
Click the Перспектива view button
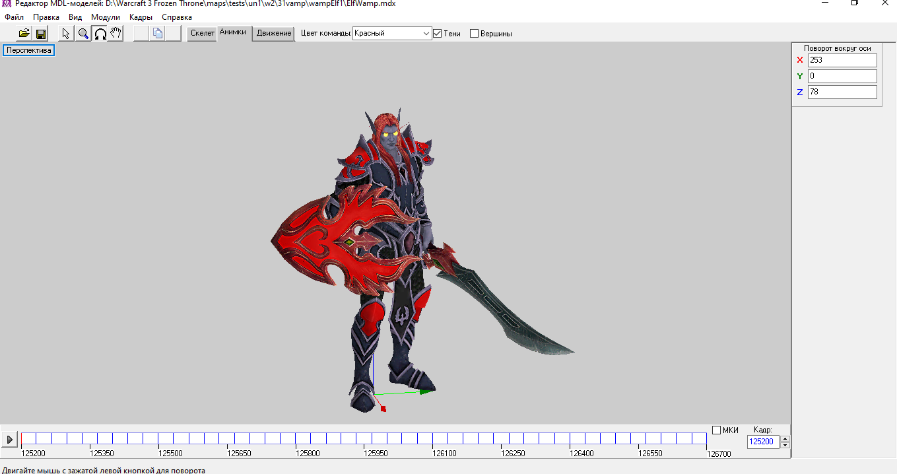(x=29, y=50)
